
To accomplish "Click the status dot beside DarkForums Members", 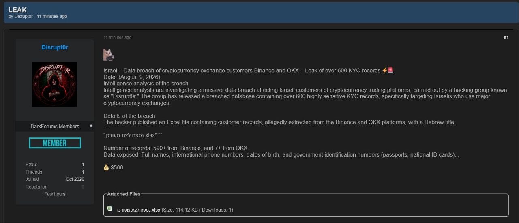I will (91, 126).
